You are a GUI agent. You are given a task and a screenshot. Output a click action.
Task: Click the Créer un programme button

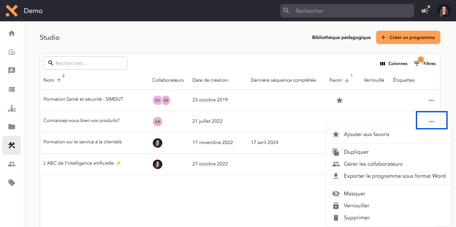[408, 37]
